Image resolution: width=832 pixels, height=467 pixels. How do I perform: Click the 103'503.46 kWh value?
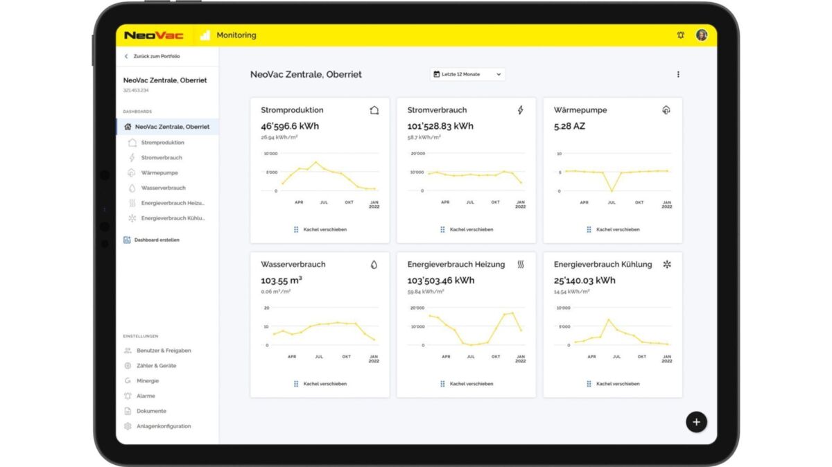point(442,281)
